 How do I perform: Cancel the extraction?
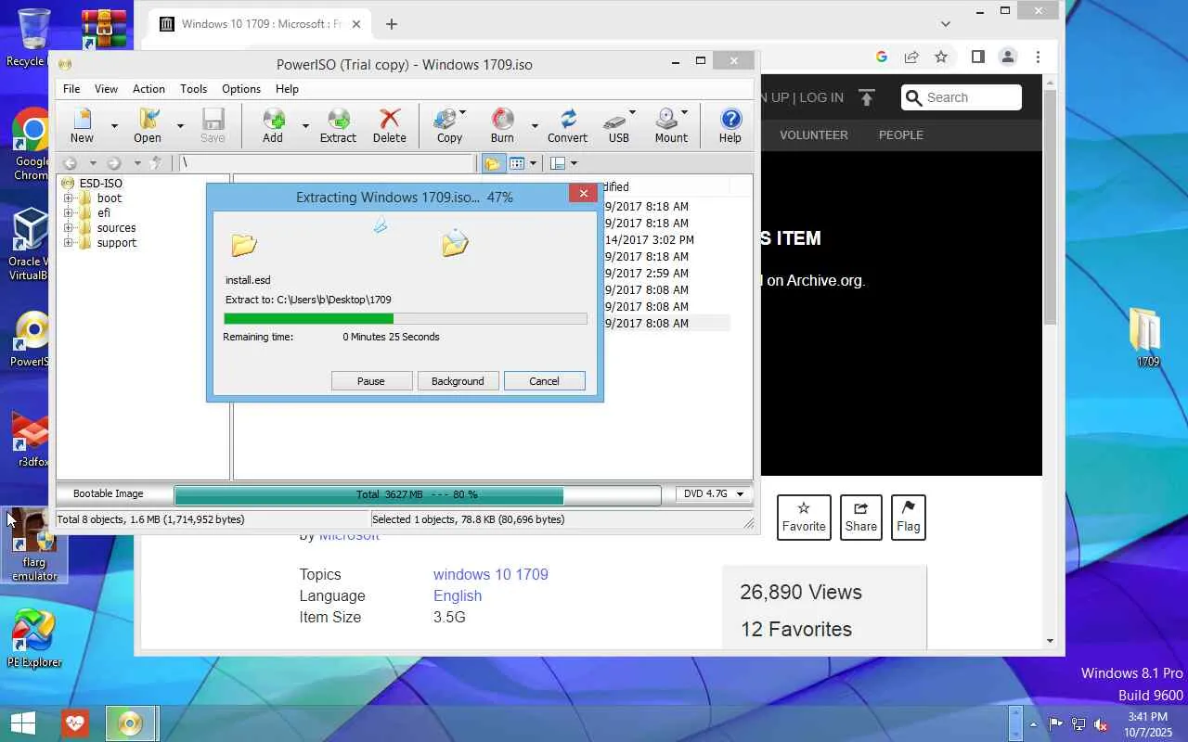tap(544, 381)
